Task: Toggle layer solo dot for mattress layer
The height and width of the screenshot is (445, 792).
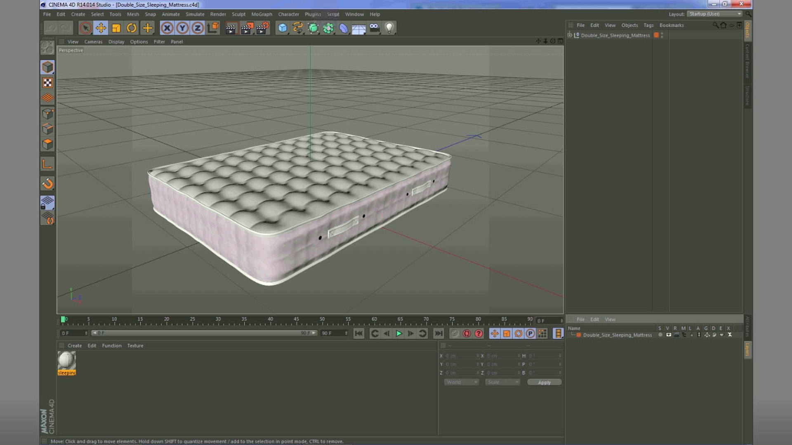Action: point(660,335)
